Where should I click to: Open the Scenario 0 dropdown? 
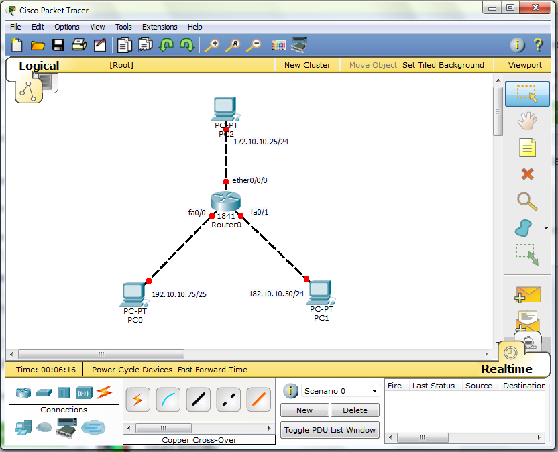pos(339,390)
